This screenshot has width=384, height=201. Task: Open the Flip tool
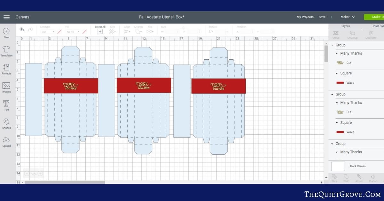[150, 32]
